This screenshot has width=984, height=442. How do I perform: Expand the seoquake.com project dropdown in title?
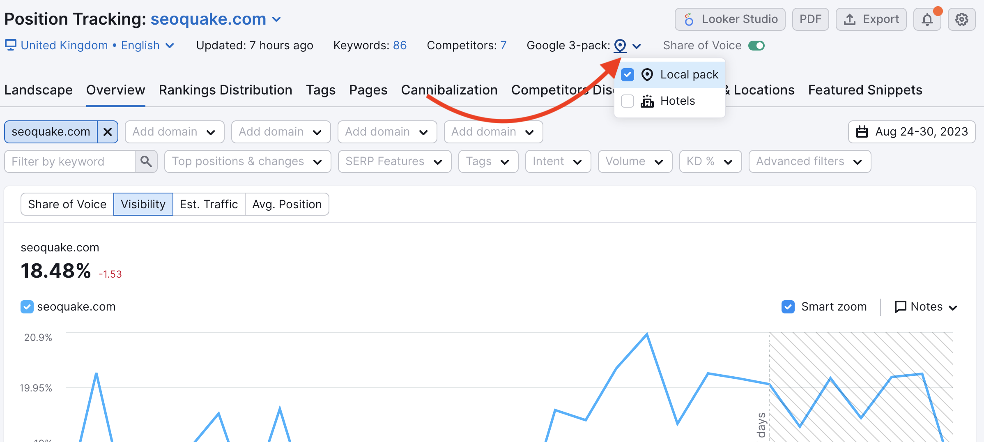[x=277, y=19]
